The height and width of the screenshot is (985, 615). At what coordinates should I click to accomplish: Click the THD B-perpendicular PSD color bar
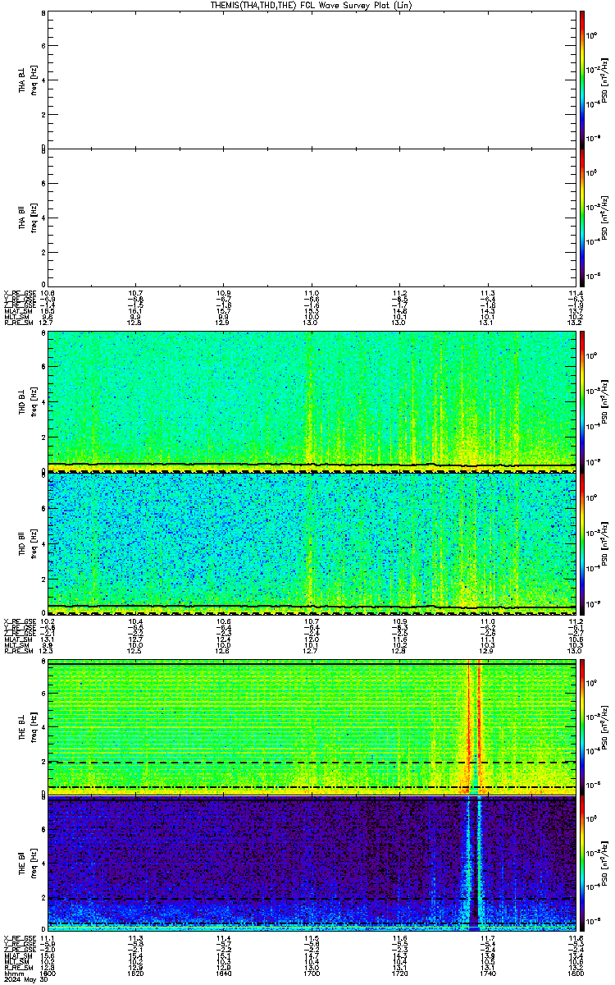(582, 401)
